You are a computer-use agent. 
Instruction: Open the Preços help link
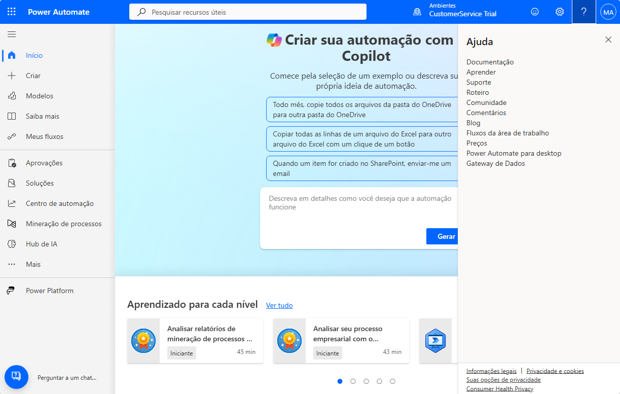click(x=477, y=143)
